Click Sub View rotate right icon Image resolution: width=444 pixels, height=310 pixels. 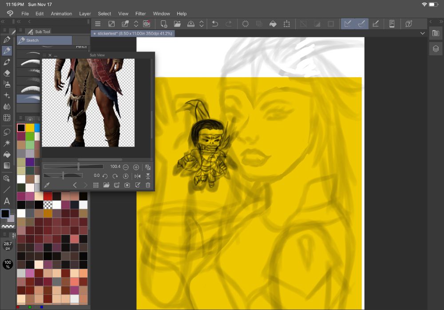click(115, 176)
